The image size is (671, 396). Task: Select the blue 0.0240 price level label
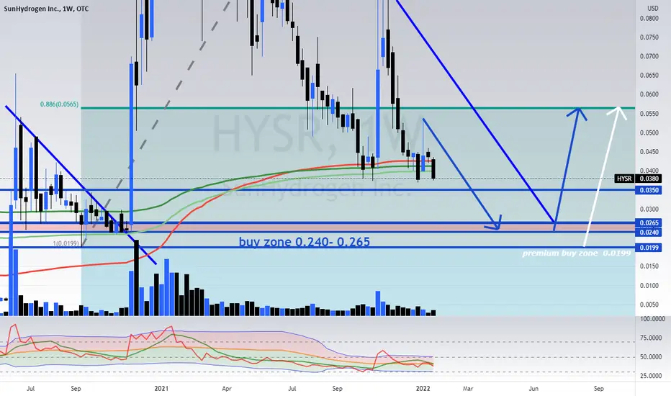(x=649, y=232)
